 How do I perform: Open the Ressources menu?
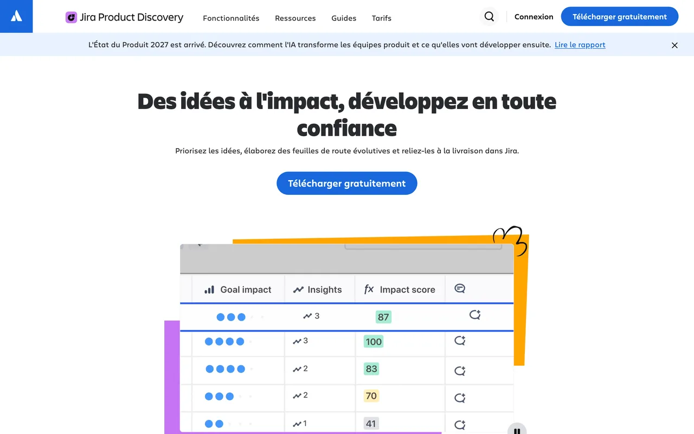[x=295, y=18]
